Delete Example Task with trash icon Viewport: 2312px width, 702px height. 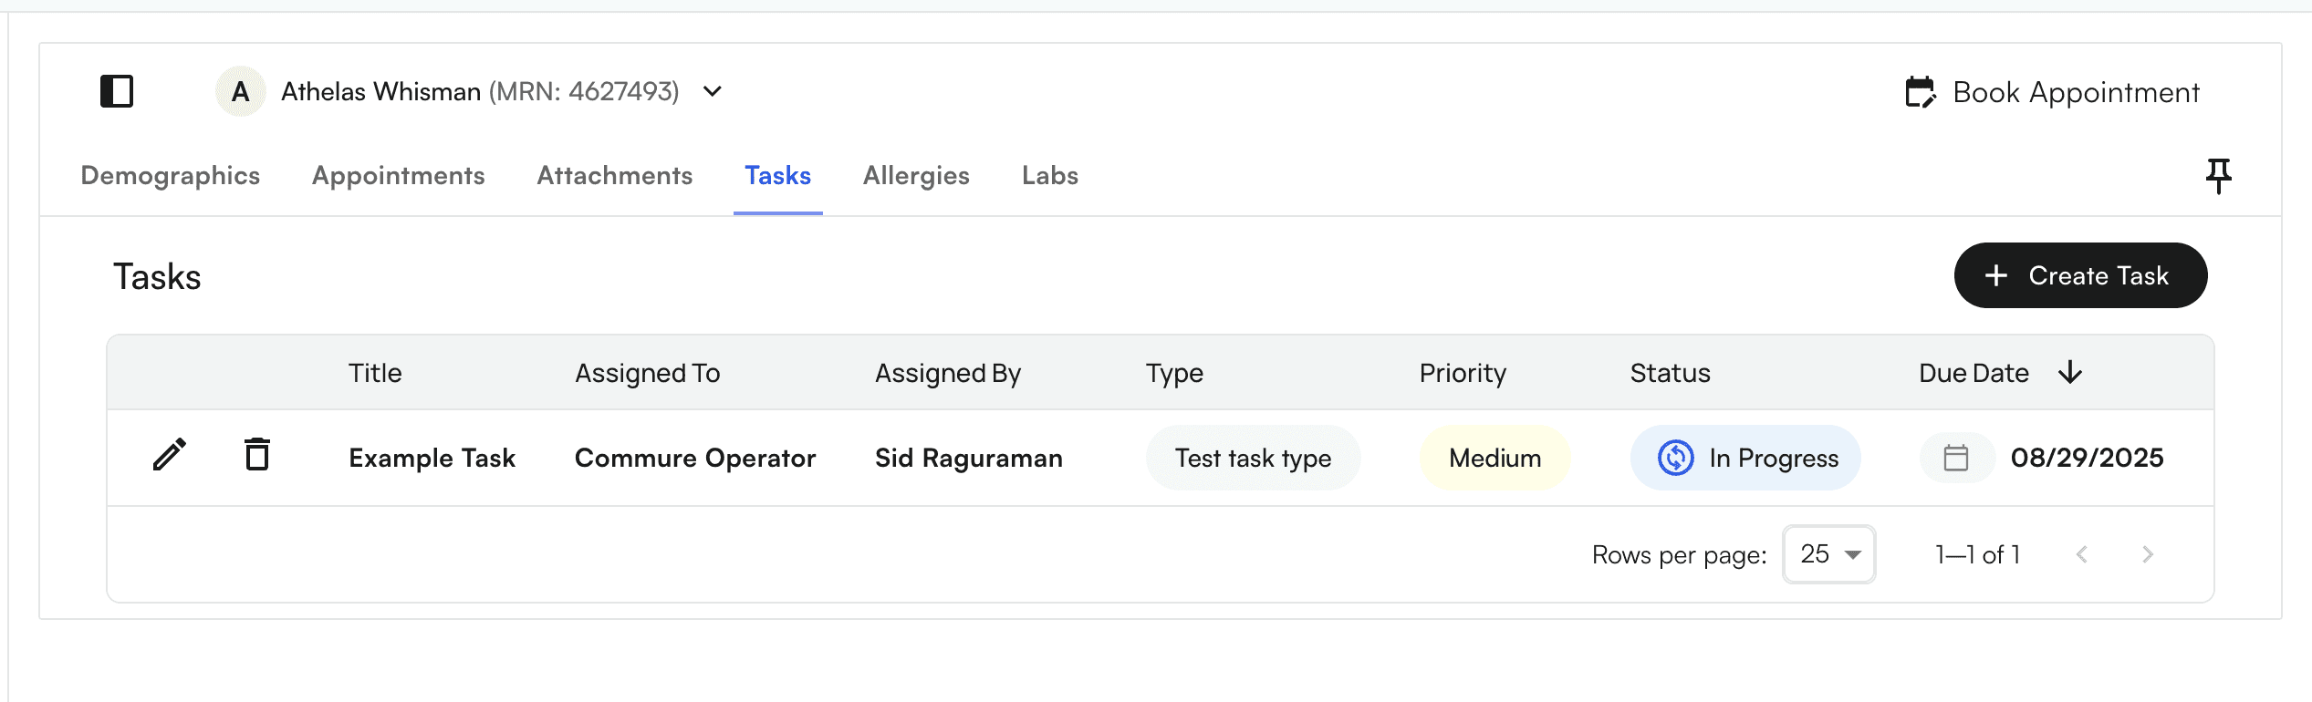(257, 454)
